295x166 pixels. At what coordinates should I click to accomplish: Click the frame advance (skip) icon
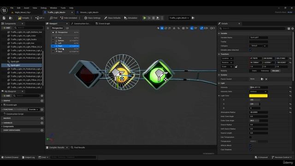tap(149, 18)
